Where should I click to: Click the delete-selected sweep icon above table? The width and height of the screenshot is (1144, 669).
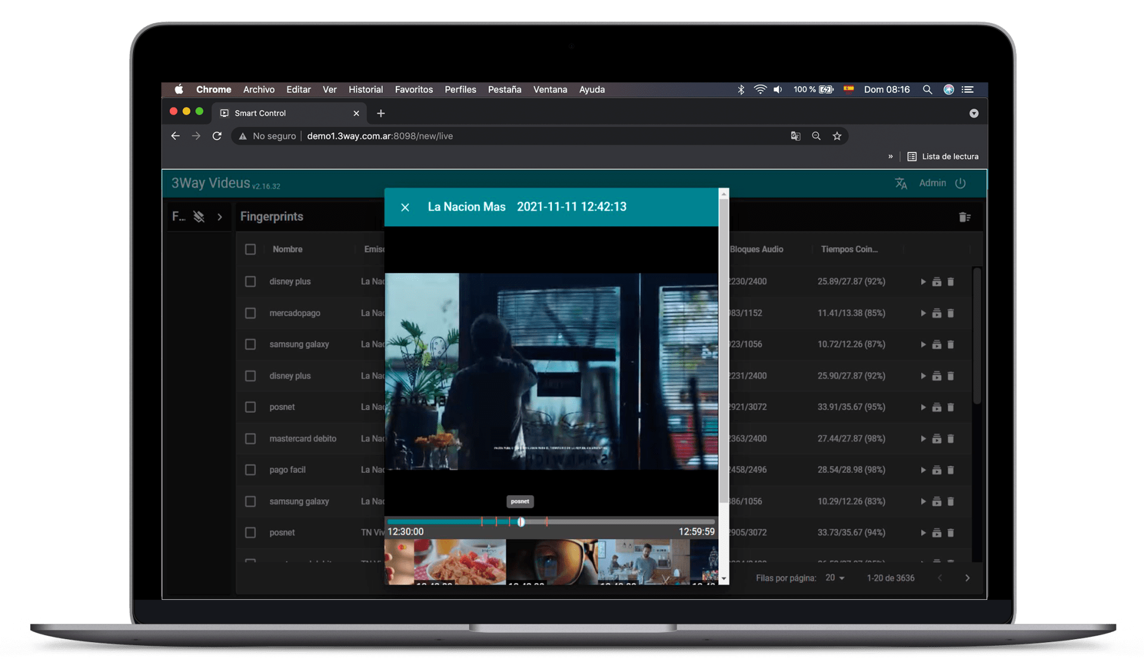[x=965, y=217]
